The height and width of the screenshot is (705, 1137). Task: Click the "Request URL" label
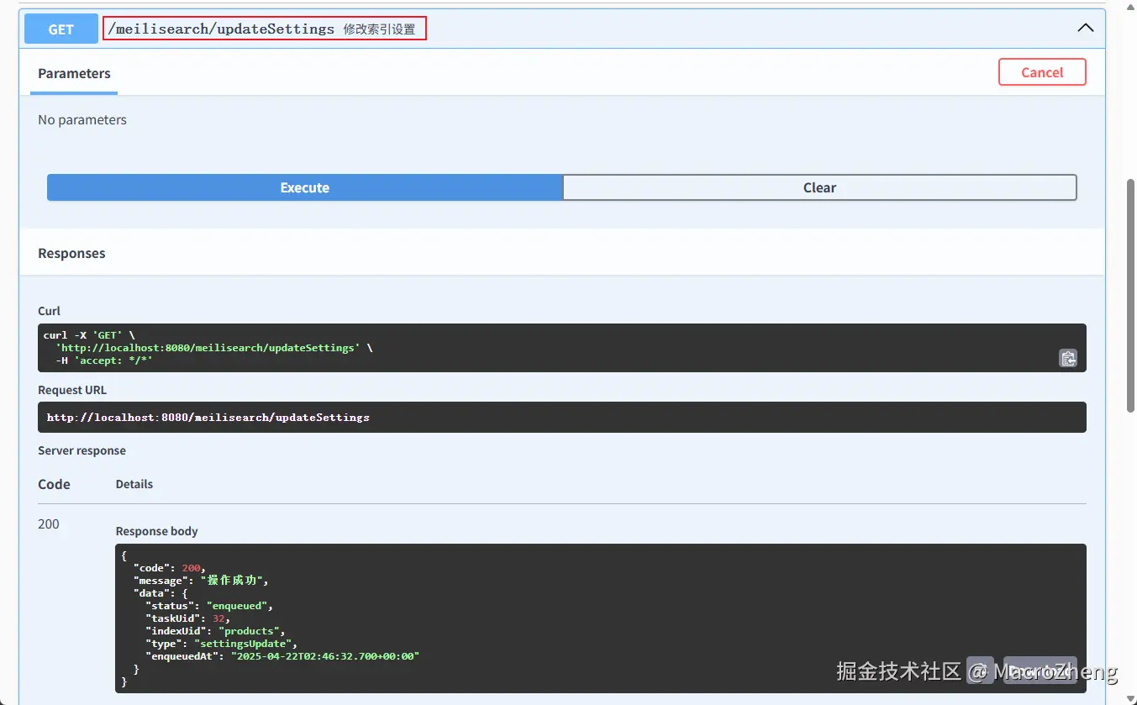coord(72,390)
